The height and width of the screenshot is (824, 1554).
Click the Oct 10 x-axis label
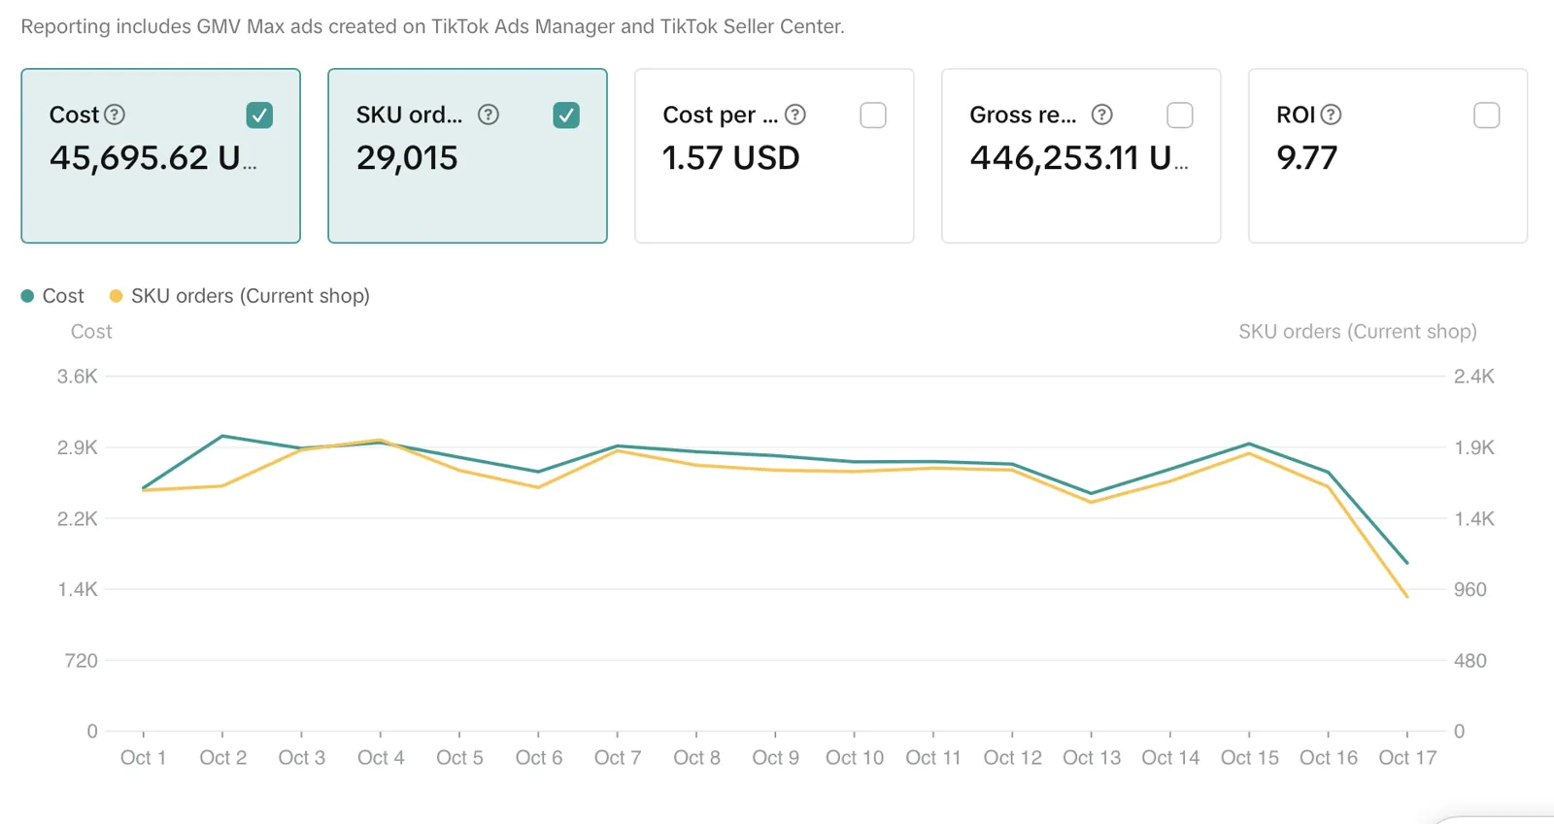pyautogui.click(x=855, y=758)
